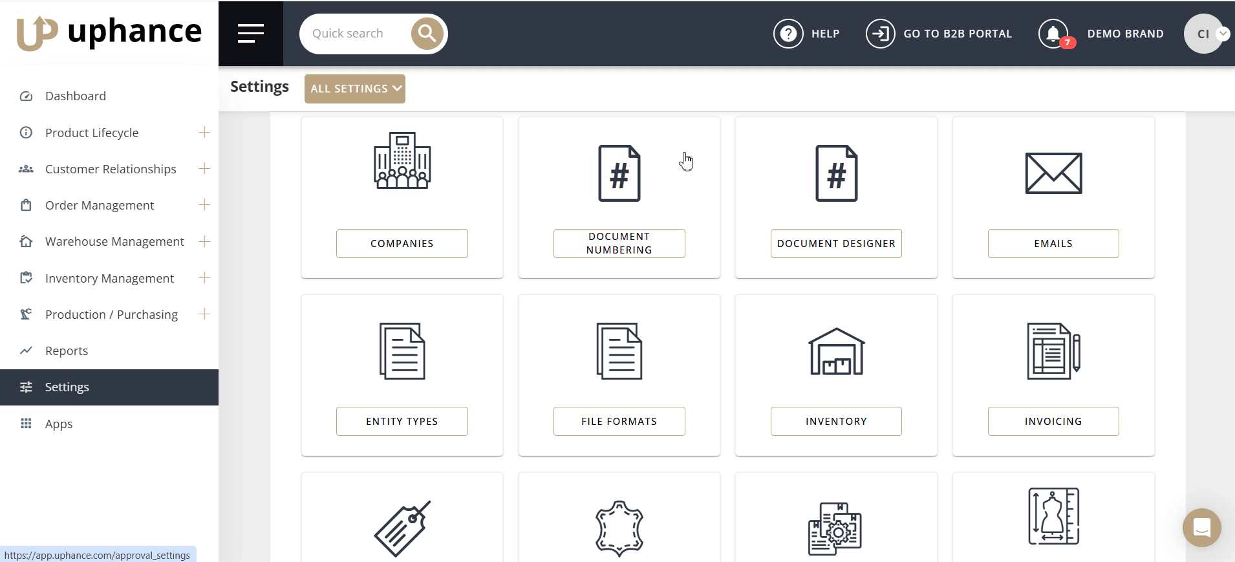This screenshot has height=562, width=1235.
Task: Open the notifications bell
Action: pos(1053,34)
